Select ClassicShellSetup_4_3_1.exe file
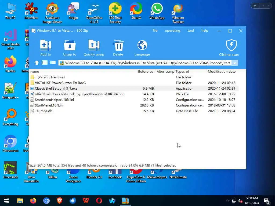 click(x=134, y=88)
